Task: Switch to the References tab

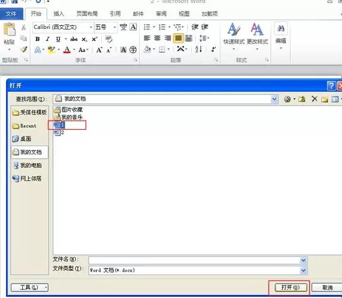Action: click(115, 14)
